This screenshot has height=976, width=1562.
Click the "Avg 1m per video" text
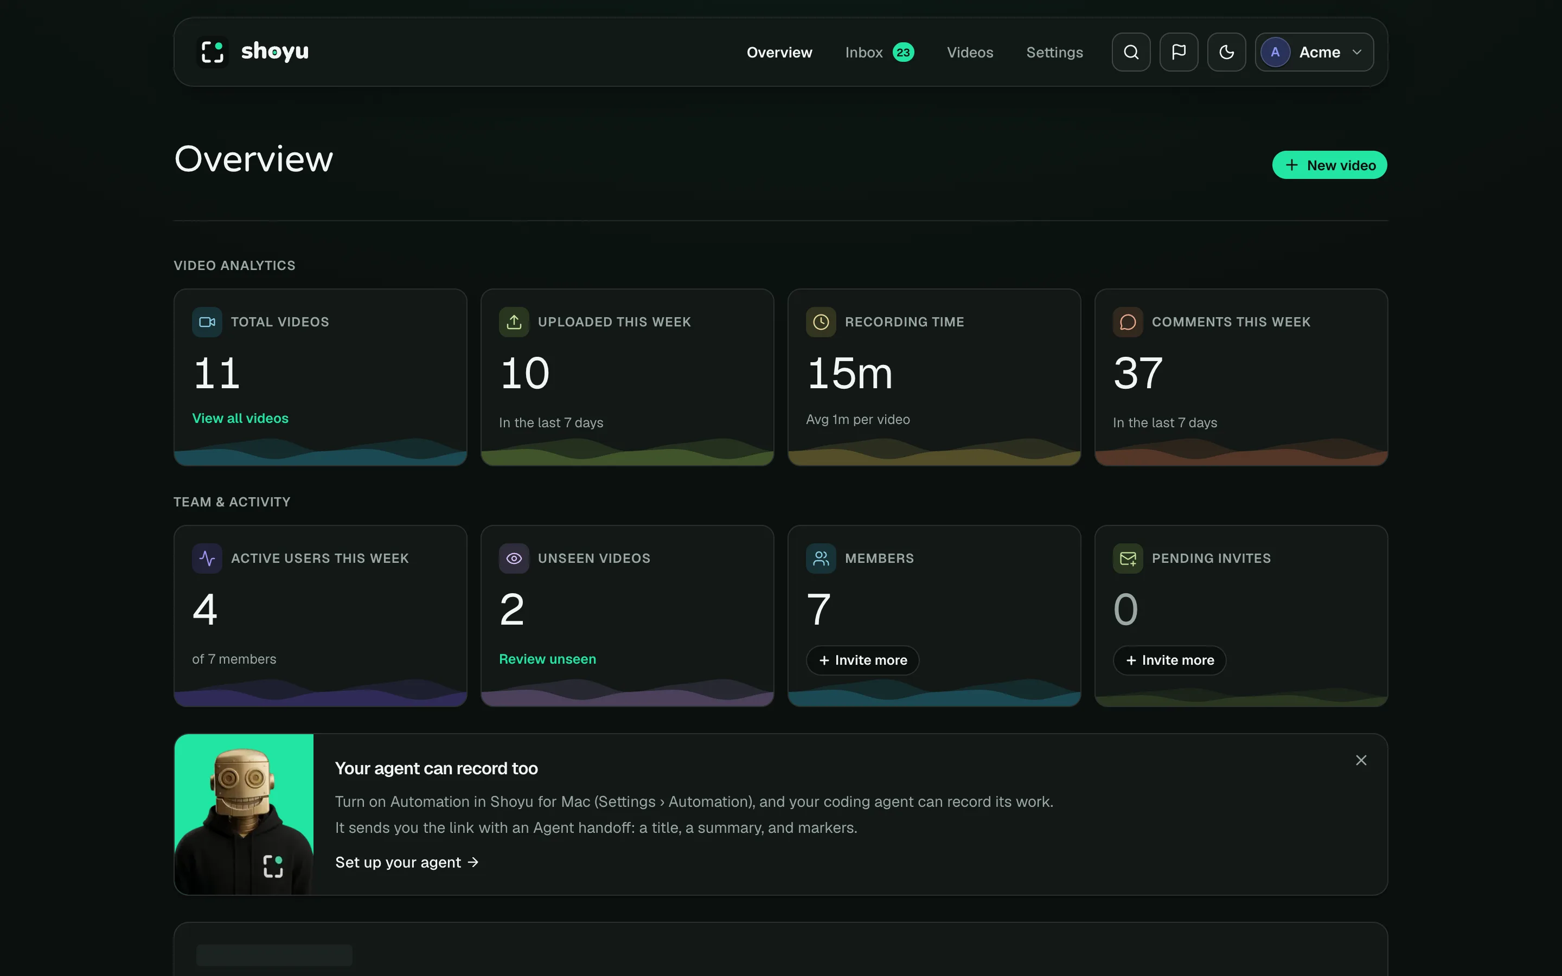point(858,420)
